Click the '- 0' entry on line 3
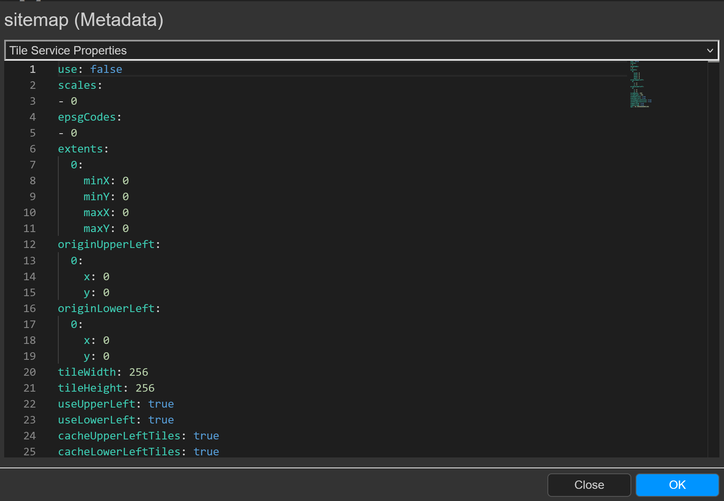 click(68, 101)
